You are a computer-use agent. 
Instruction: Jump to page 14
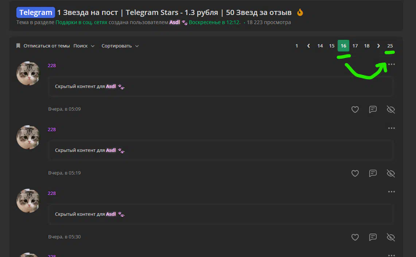(320, 46)
